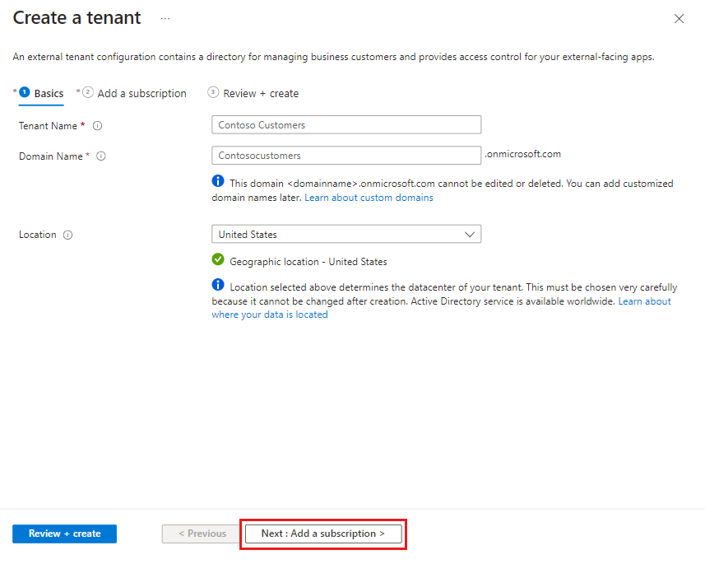Focus the Tenant Name text field
Image resolution: width=705 pixels, height=564 pixels.
(x=346, y=125)
